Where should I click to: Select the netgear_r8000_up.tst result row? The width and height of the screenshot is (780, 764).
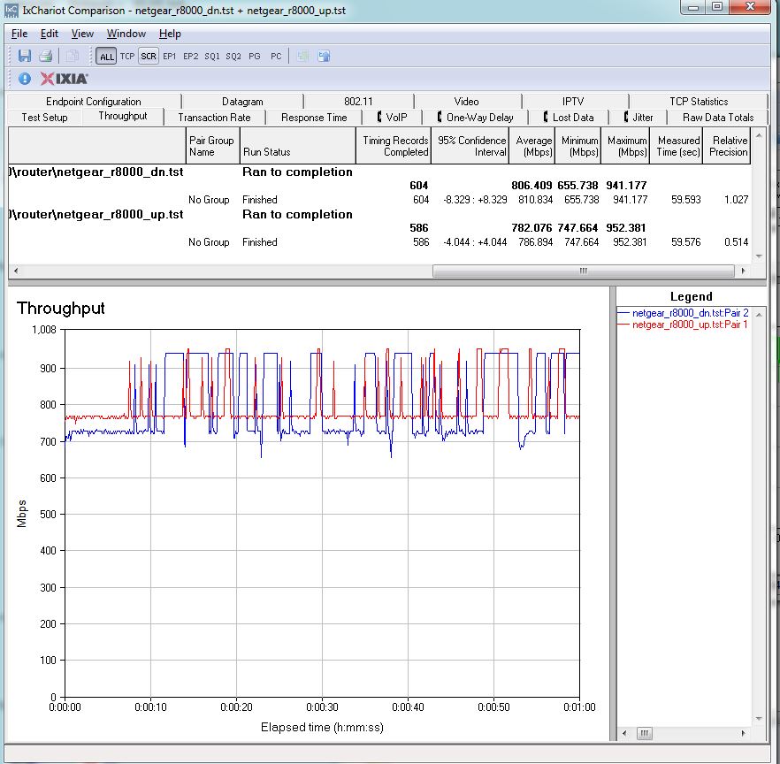point(379,214)
